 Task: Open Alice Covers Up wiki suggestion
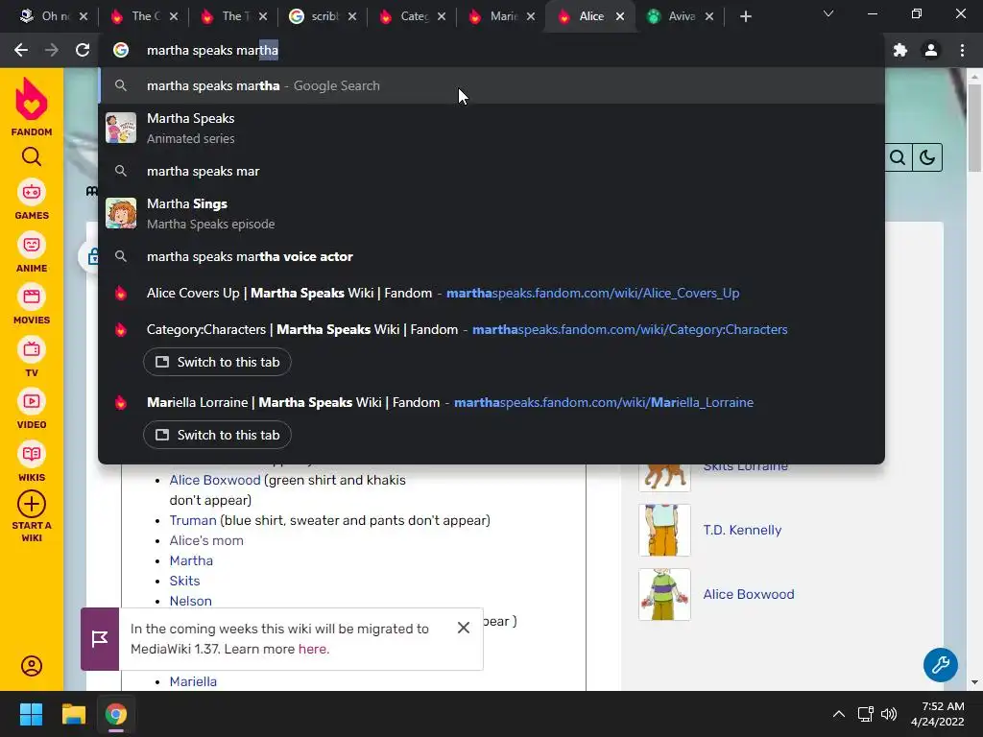click(491, 293)
